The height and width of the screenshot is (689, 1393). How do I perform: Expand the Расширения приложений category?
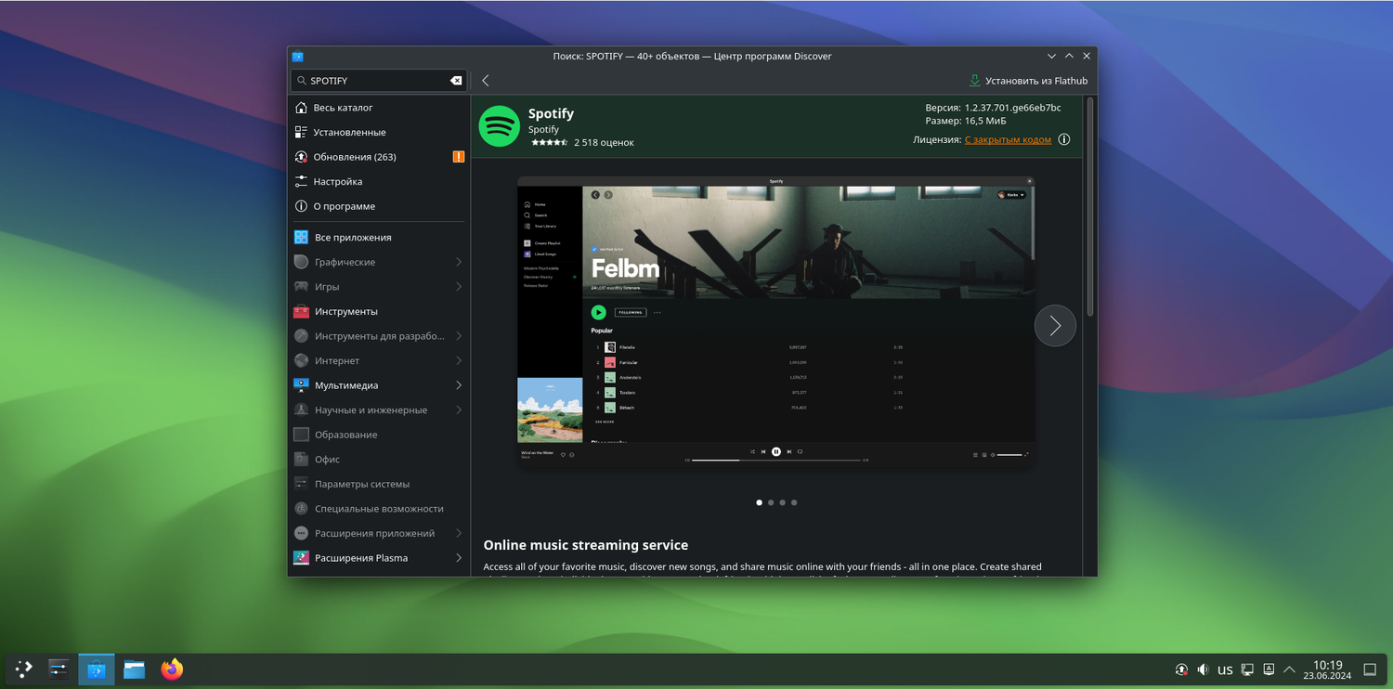coord(459,533)
